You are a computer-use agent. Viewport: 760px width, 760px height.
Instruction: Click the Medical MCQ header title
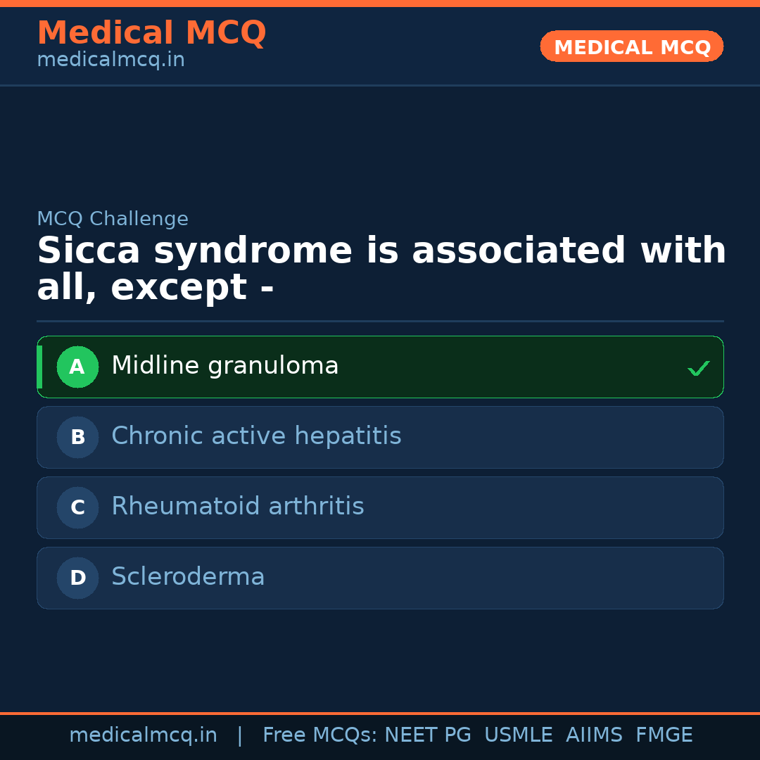tap(151, 33)
